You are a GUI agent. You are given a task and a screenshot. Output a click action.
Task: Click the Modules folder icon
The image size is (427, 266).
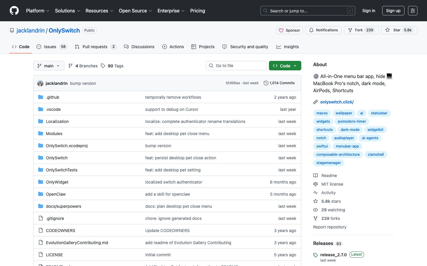(x=41, y=133)
